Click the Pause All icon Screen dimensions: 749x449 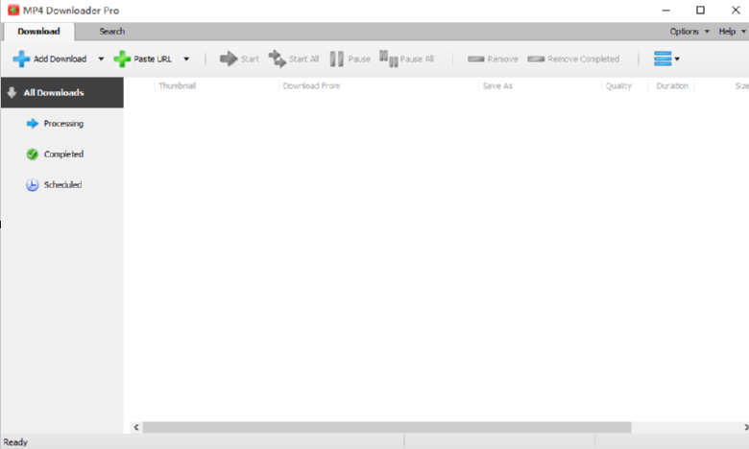(x=388, y=59)
